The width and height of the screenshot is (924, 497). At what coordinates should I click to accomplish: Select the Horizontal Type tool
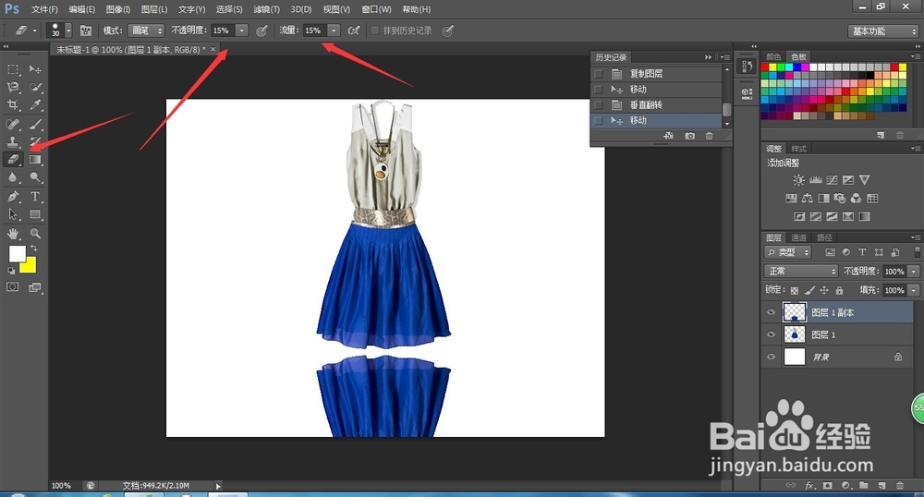36,197
